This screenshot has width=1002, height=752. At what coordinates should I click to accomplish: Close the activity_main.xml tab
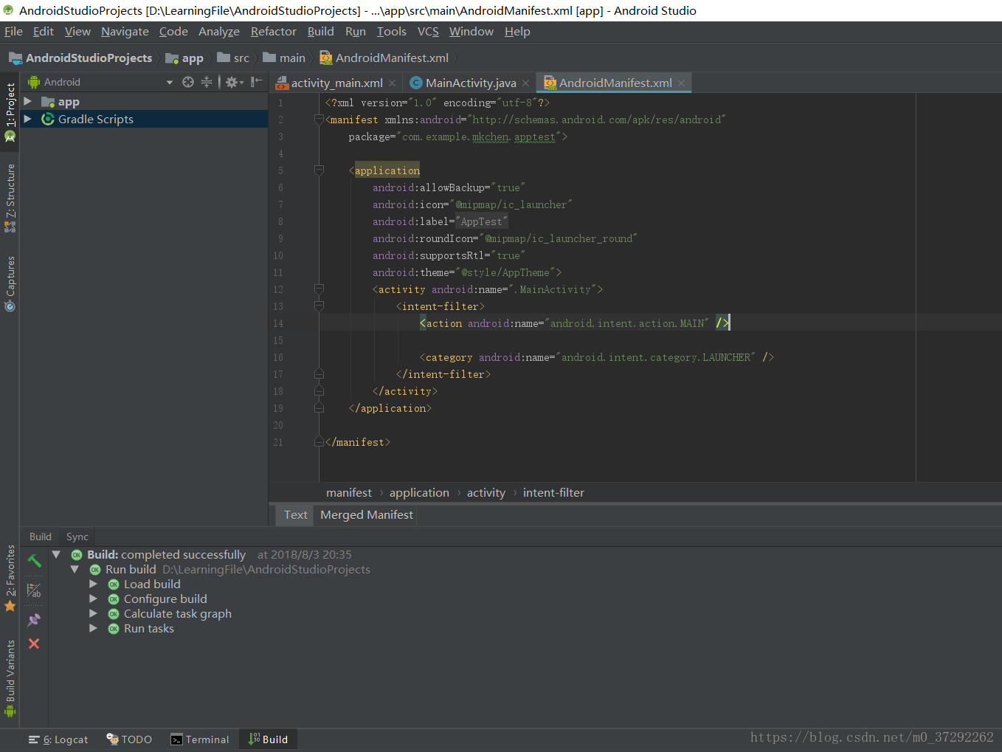(x=392, y=83)
